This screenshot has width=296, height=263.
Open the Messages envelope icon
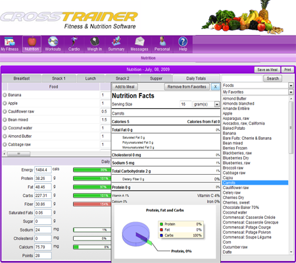[x=139, y=42]
